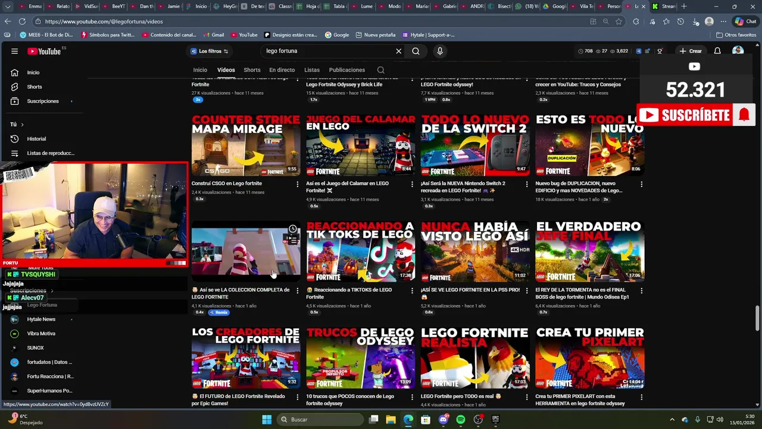The image size is (762, 429).
Task: Clear the search box with the X
Action: pos(399,51)
